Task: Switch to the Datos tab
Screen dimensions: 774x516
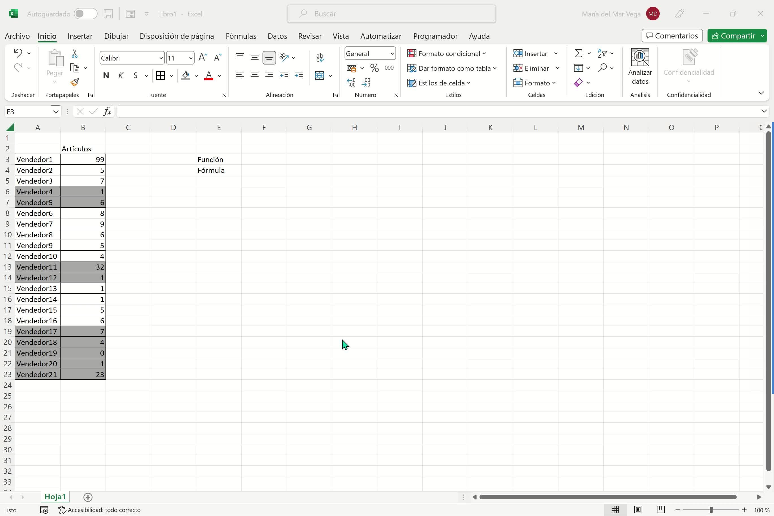Action: tap(277, 36)
